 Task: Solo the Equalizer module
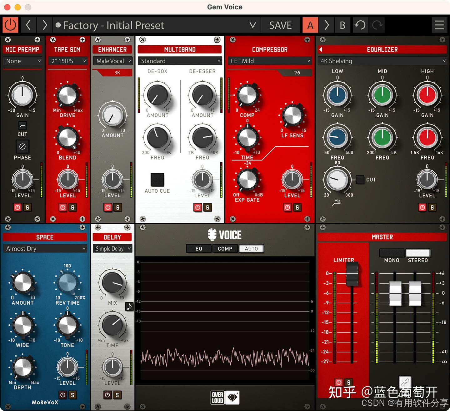[432, 207]
